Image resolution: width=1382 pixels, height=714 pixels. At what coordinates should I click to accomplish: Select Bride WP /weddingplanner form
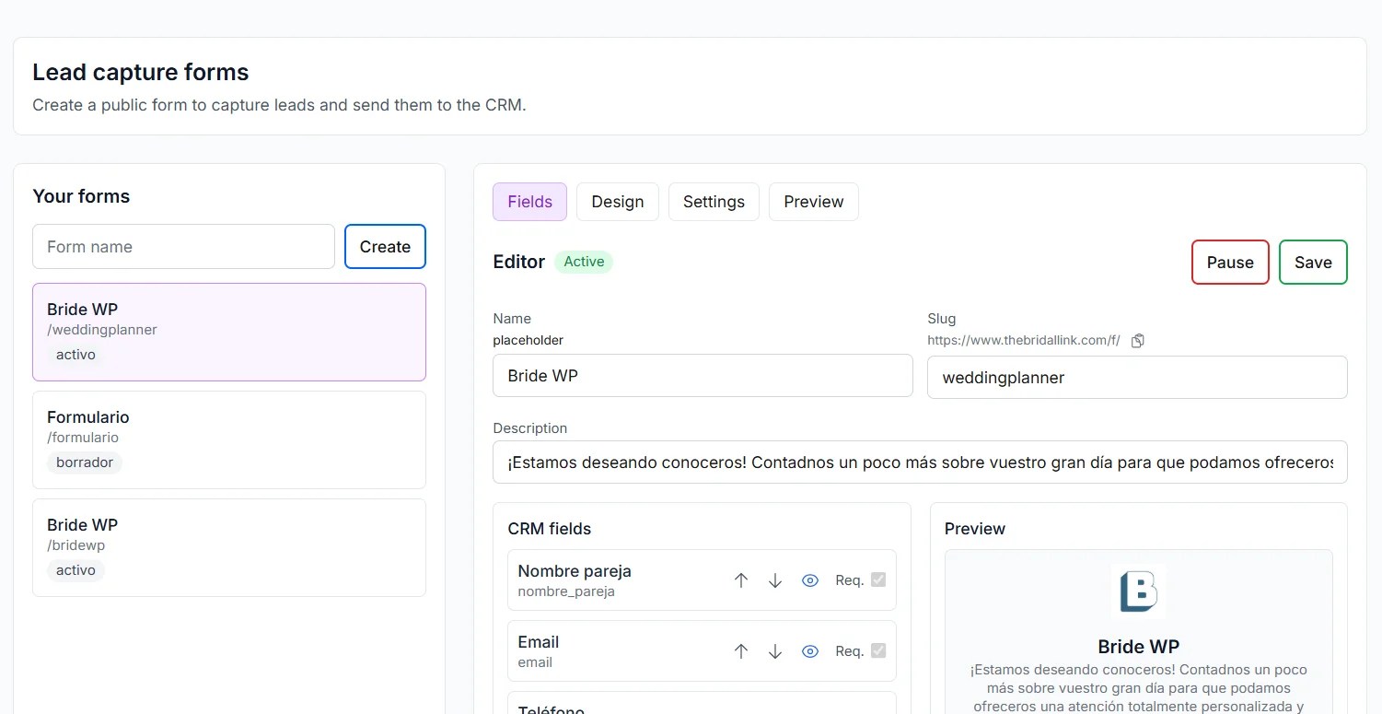(x=229, y=332)
